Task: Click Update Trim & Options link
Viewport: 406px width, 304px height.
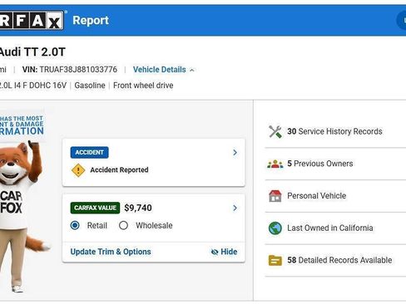Action: (111, 252)
